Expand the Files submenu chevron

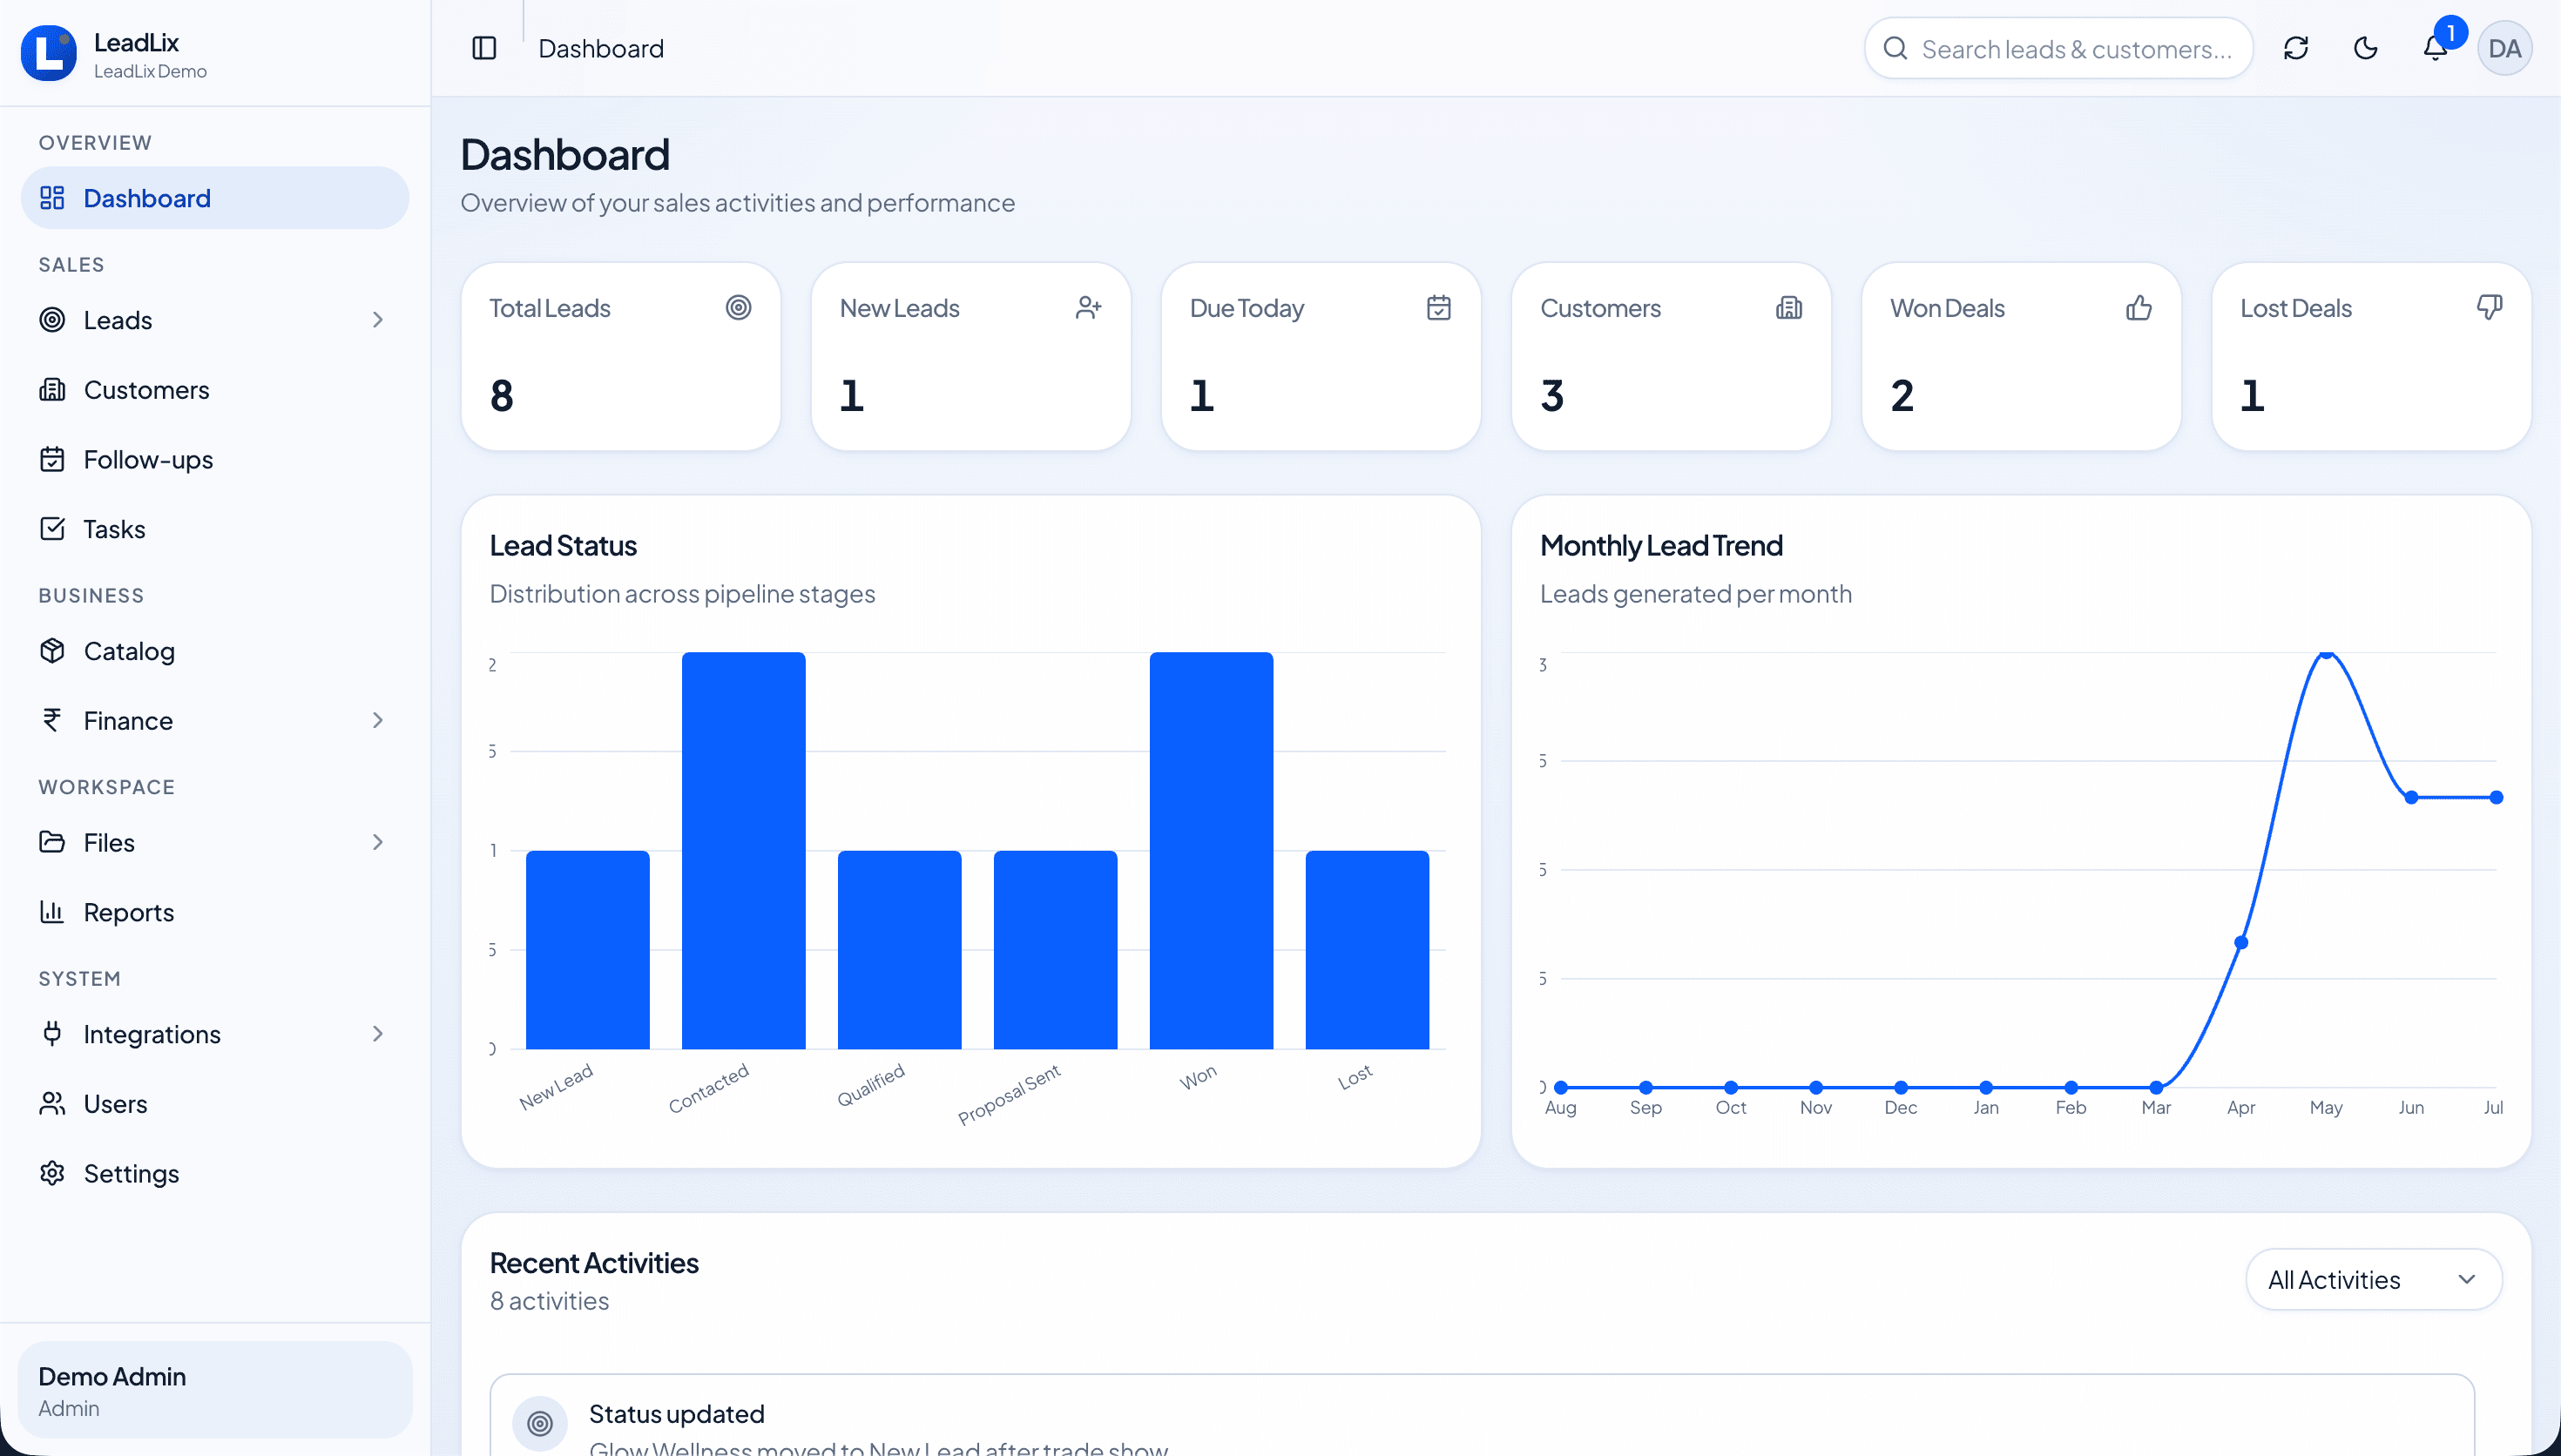point(378,843)
